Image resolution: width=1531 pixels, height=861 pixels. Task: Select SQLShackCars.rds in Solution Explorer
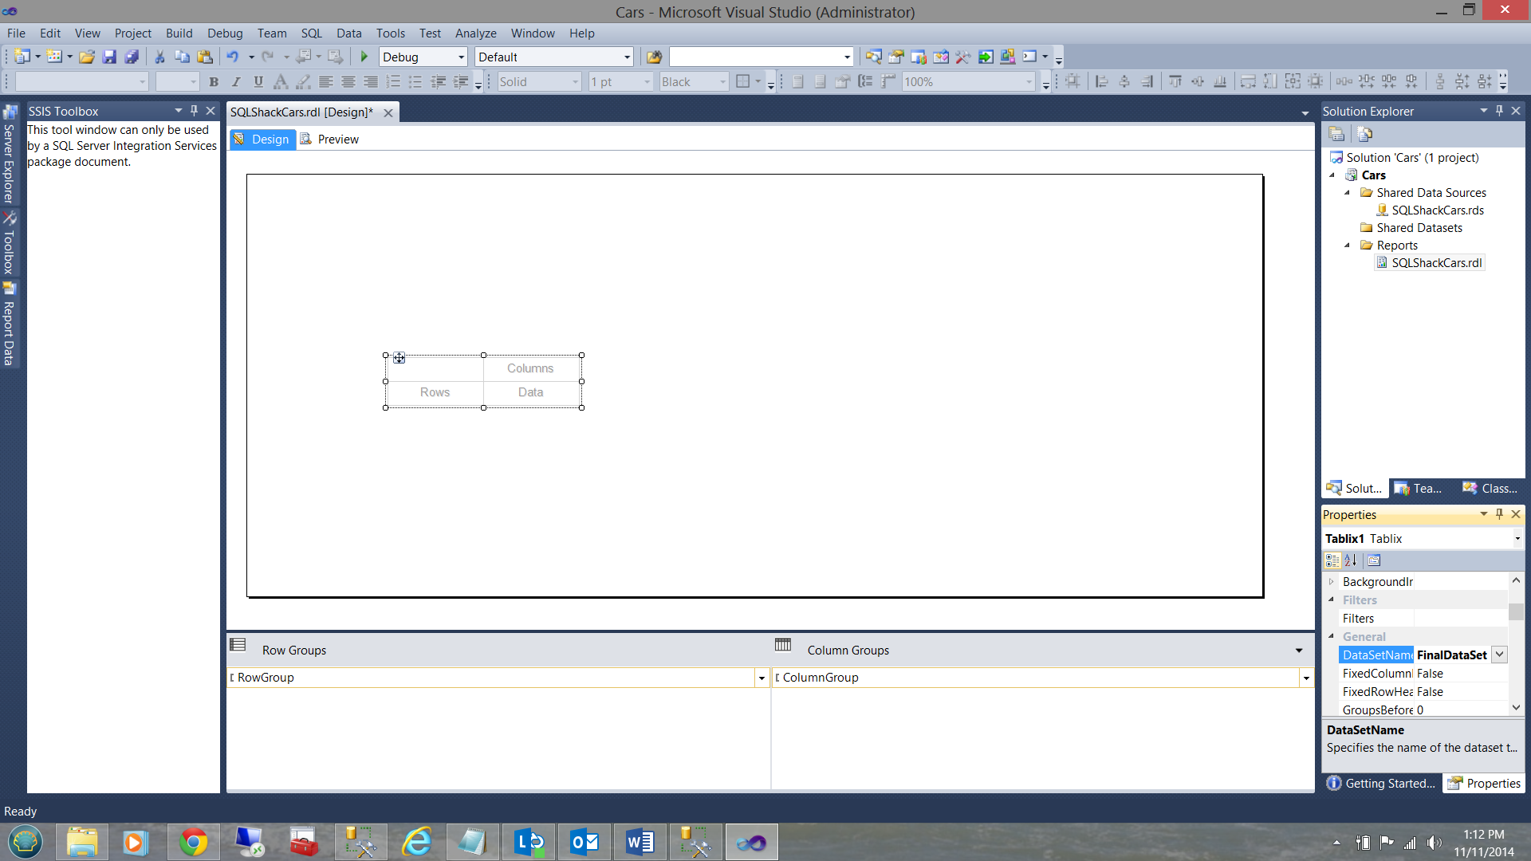(x=1437, y=210)
